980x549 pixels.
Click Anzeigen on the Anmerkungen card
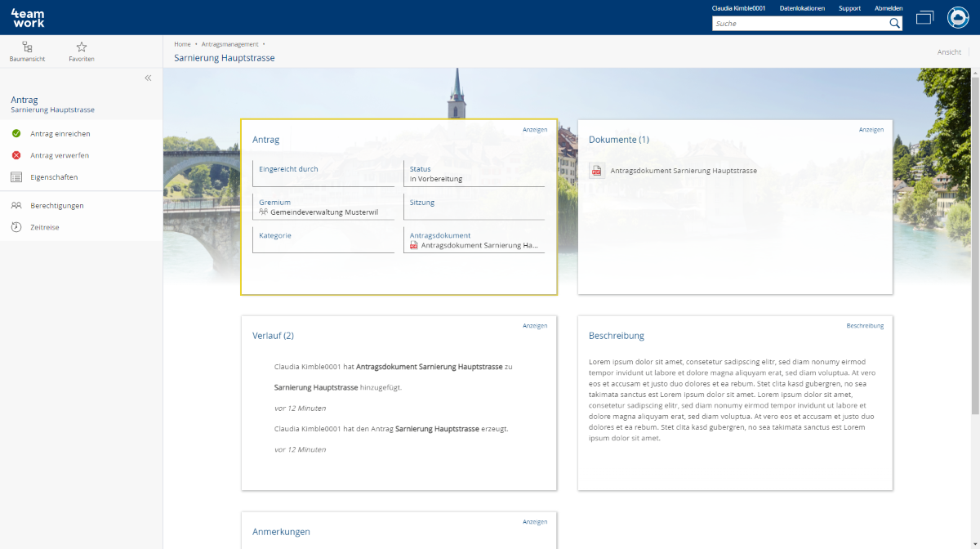coord(535,521)
